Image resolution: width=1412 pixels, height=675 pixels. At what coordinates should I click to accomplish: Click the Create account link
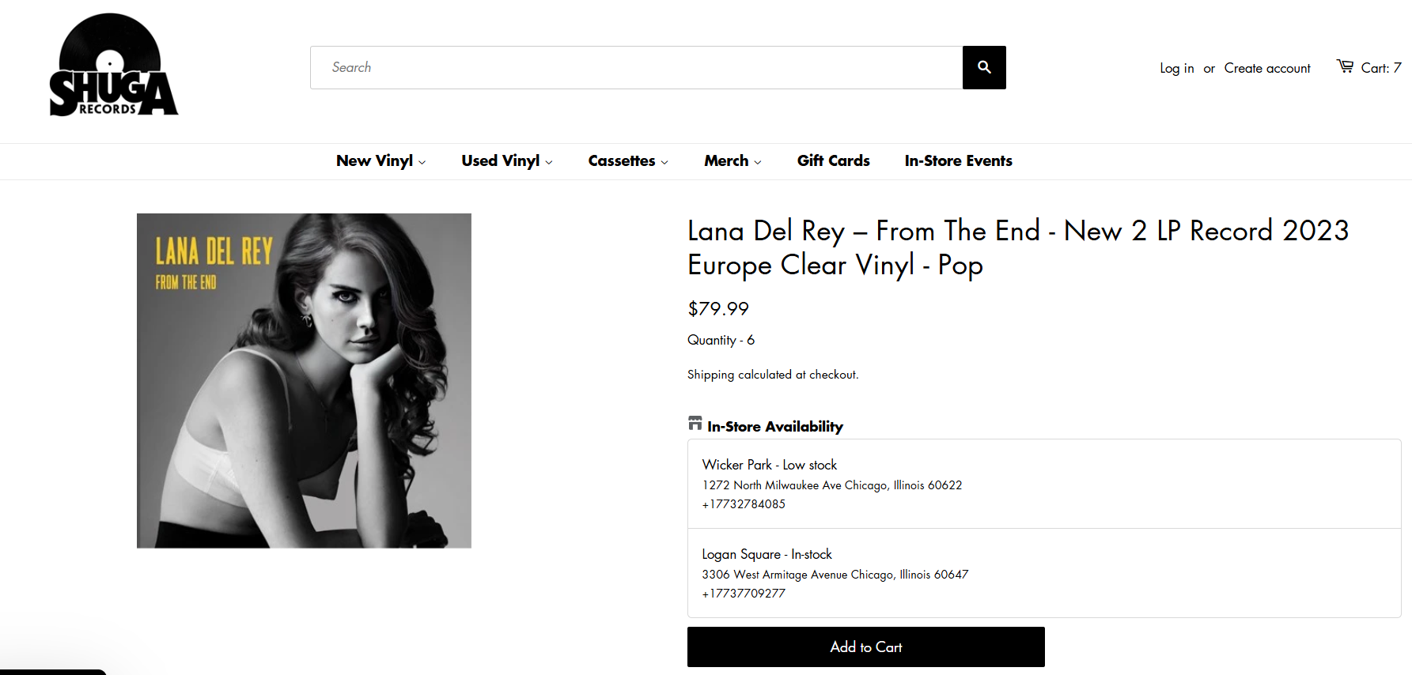point(1266,68)
